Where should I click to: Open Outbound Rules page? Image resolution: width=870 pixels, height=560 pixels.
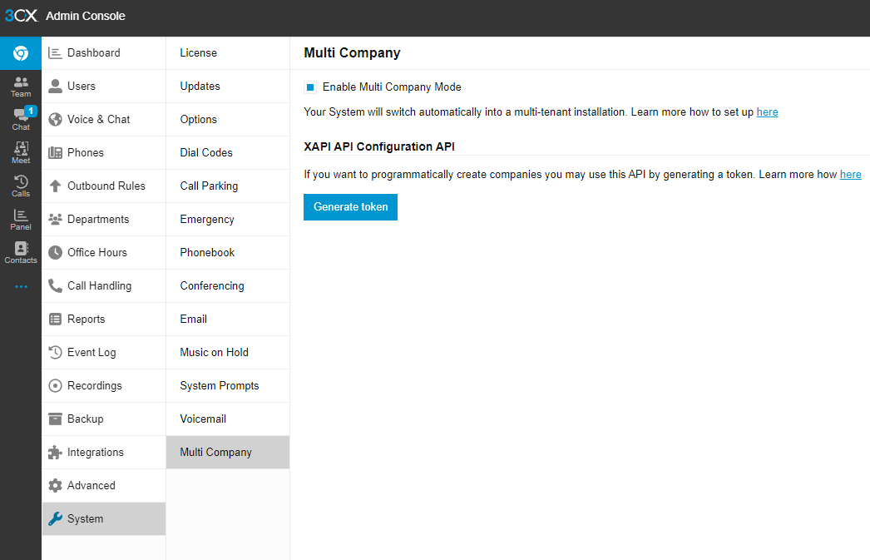tap(104, 186)
